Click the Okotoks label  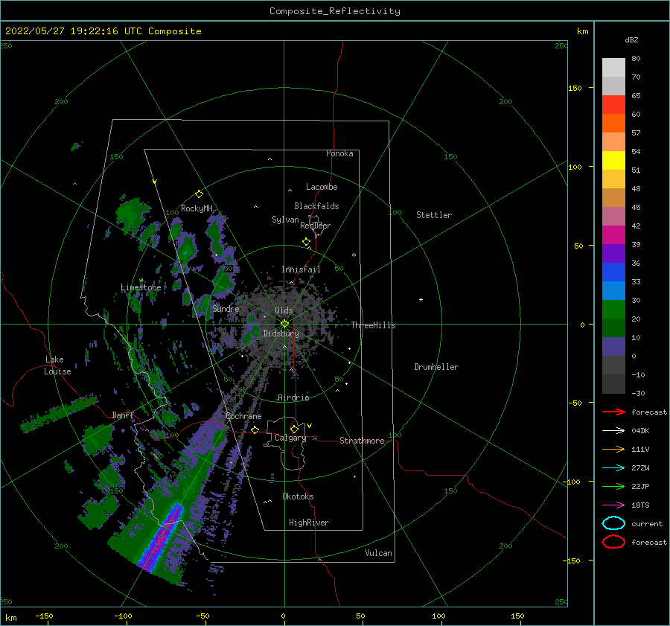click(298, 496)
